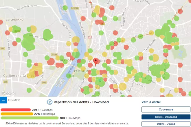Screen dimensions: 191x127
Task: Show the Couverture map
Action: [166, 109]
